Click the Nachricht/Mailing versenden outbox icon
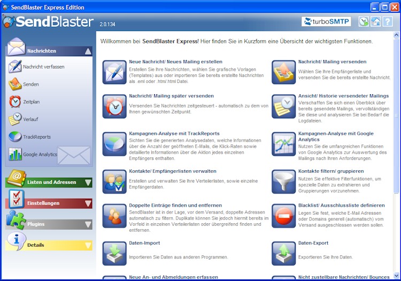Viewport: 401px width, 281px height. click(x=283, y=72)
